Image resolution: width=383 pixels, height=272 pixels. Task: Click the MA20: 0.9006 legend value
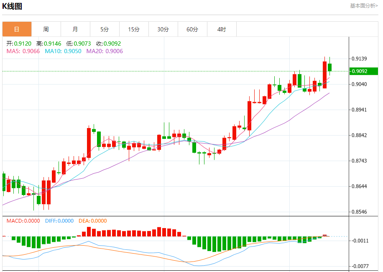coord(105,51)
